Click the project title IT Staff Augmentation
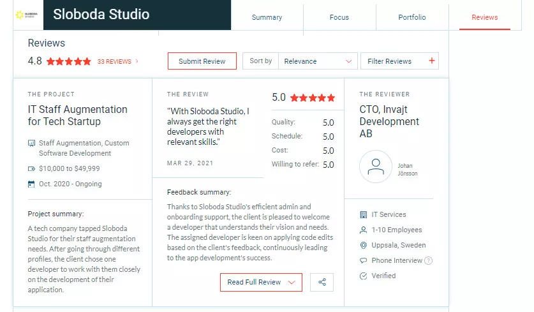534x312 pixels. click(x=78, y=115)
